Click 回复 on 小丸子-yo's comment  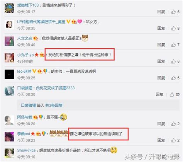(161, 61)
